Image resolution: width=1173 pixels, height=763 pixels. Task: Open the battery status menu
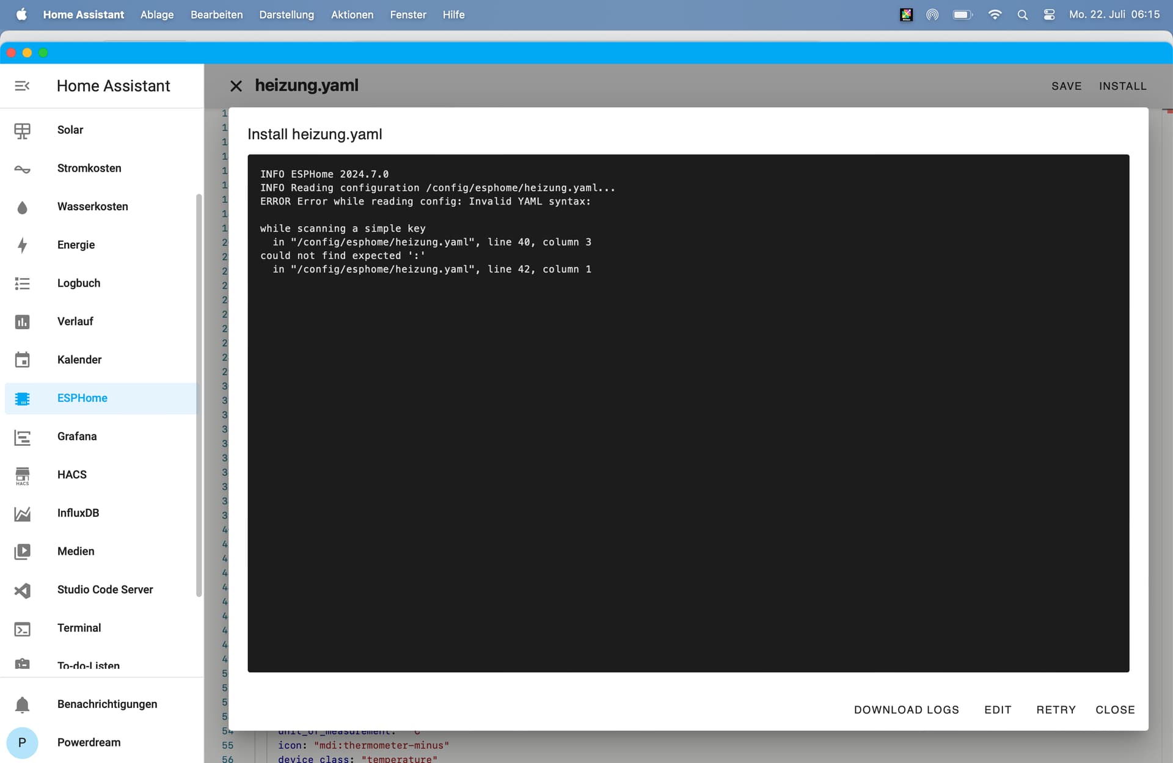click(x=962, y=15)
